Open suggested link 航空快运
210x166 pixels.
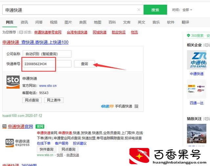(x=119, y=32)
